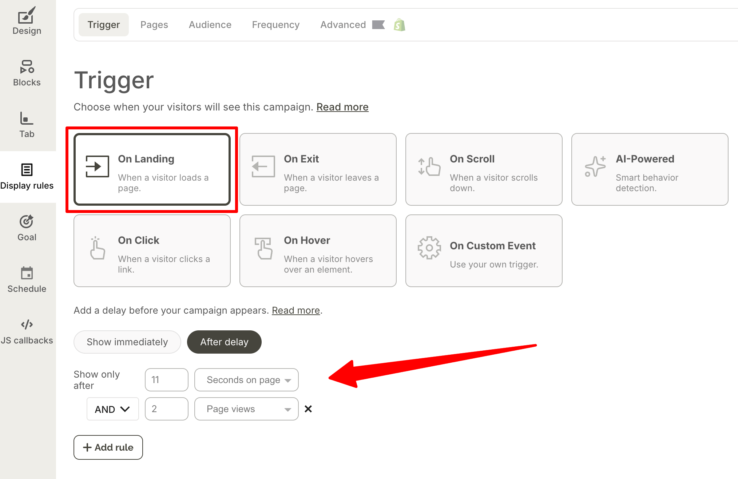
Task: Choose the On Scroll trigger card
Action: 484,169
